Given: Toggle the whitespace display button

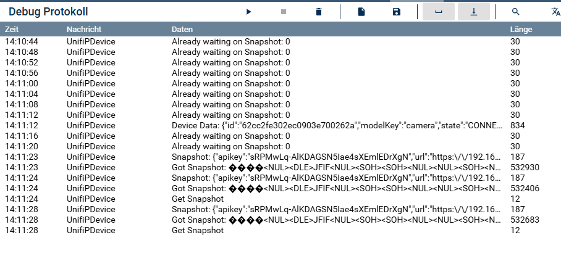Looking at the screenshot, I should [x=439, y=12].
